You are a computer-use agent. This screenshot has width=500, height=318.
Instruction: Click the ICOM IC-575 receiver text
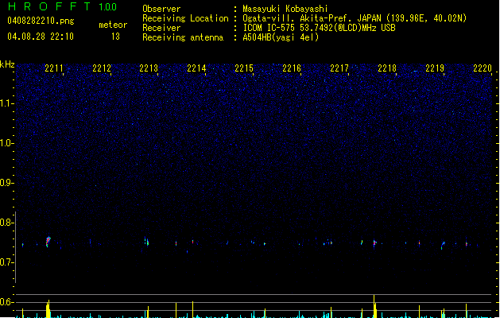point(319,28)
